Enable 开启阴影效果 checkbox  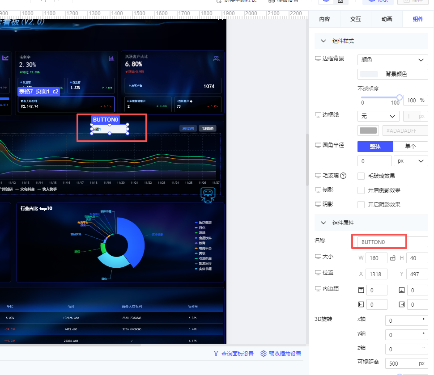(361, 205)
